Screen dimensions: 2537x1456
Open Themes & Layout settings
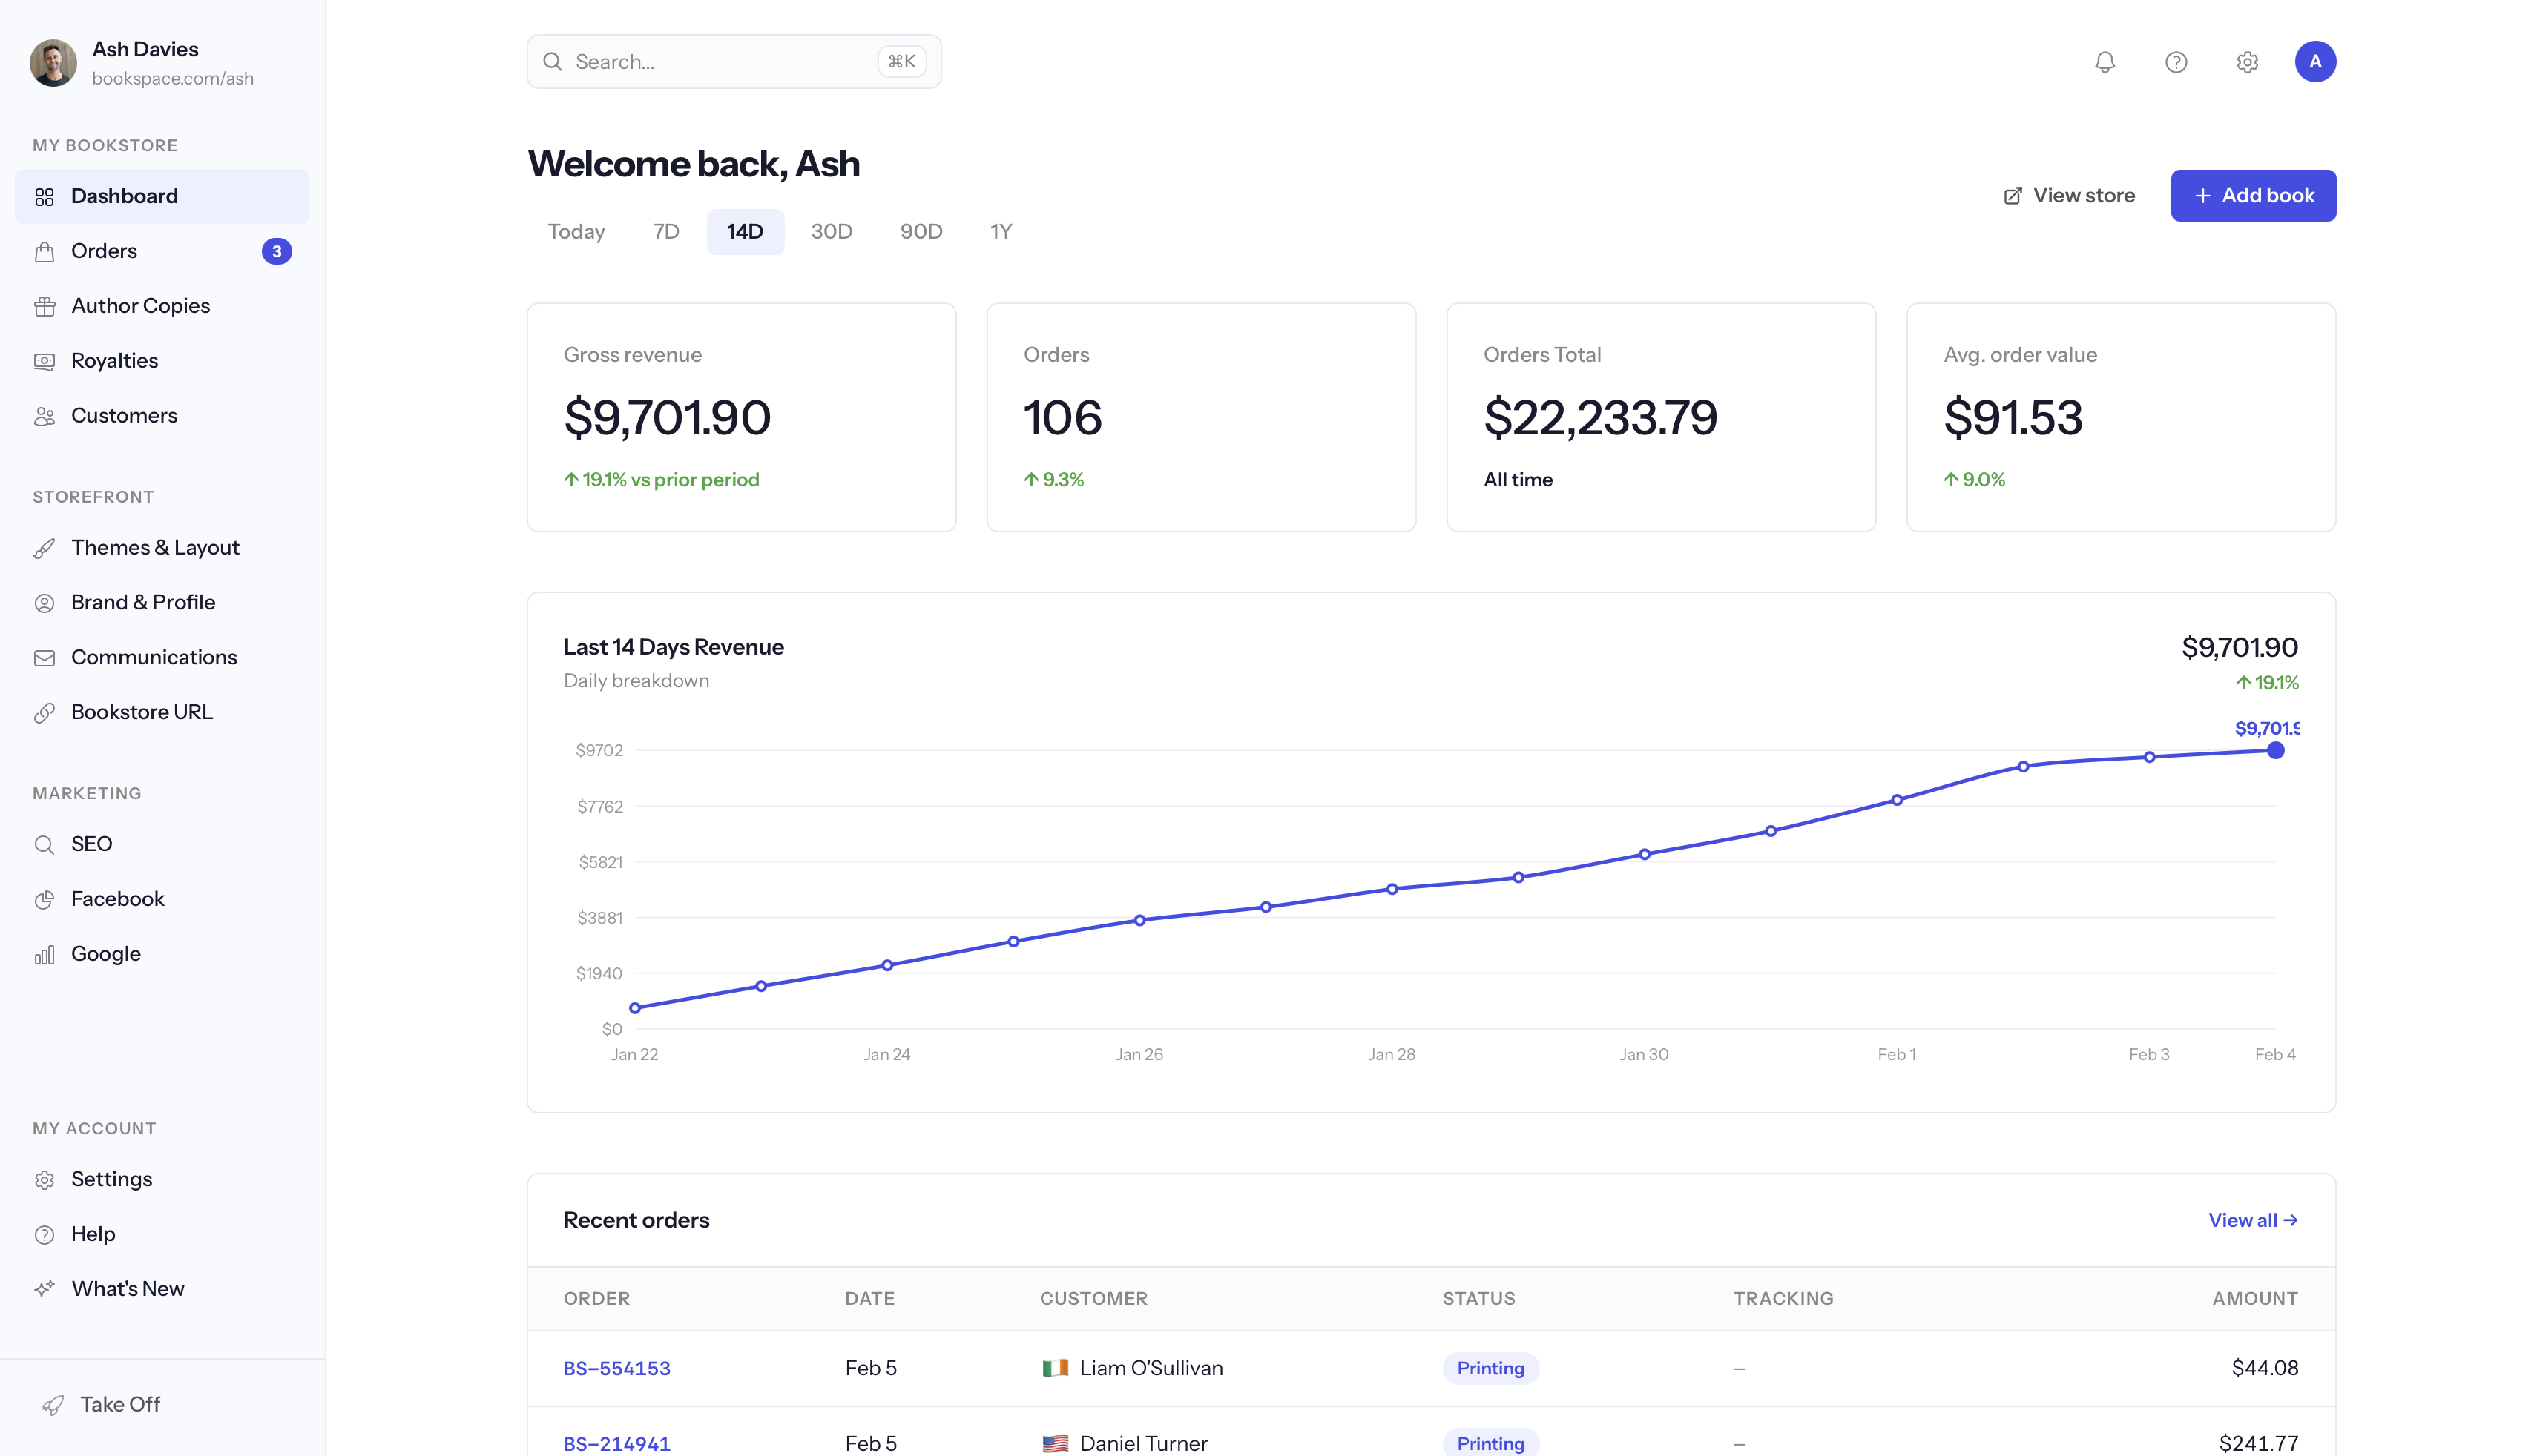coord(155,547)
